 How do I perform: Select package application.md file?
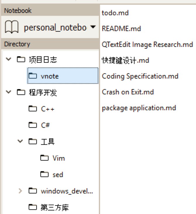(x=139, y=108)
